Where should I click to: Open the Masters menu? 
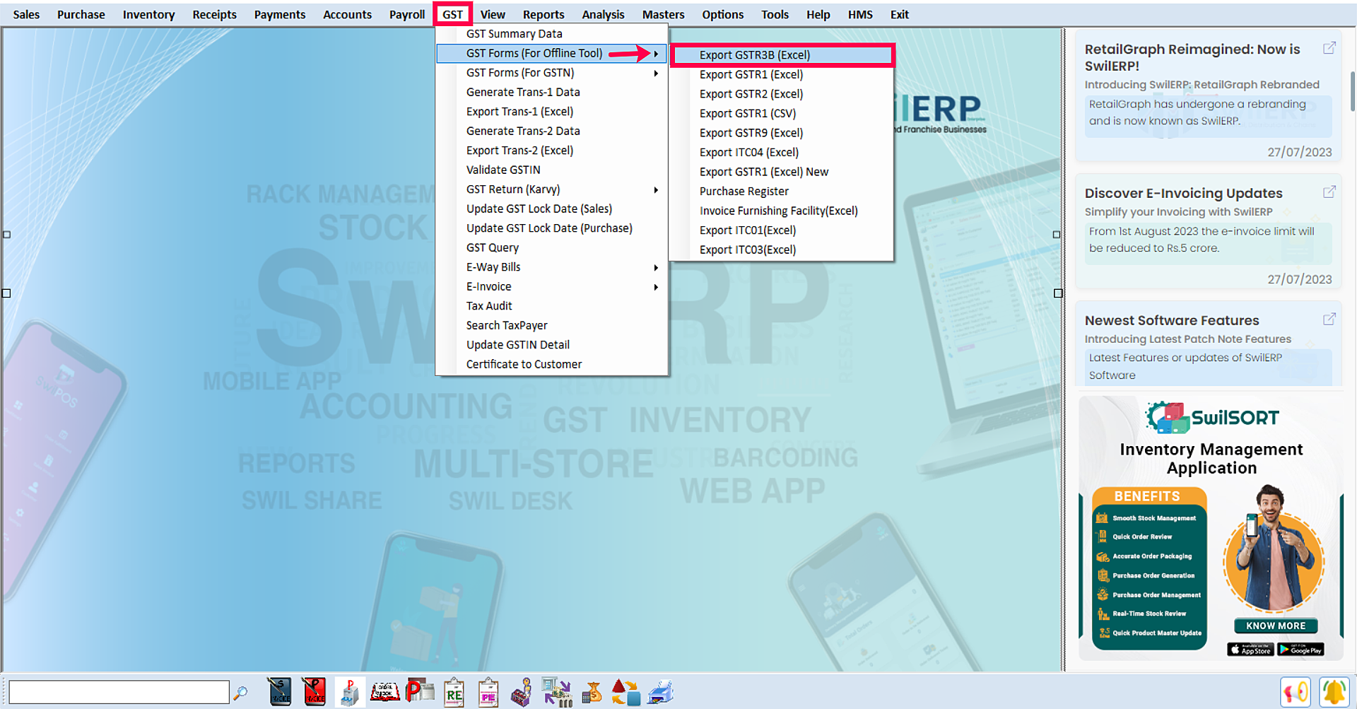pyautogui.click(x=663, y=14)
